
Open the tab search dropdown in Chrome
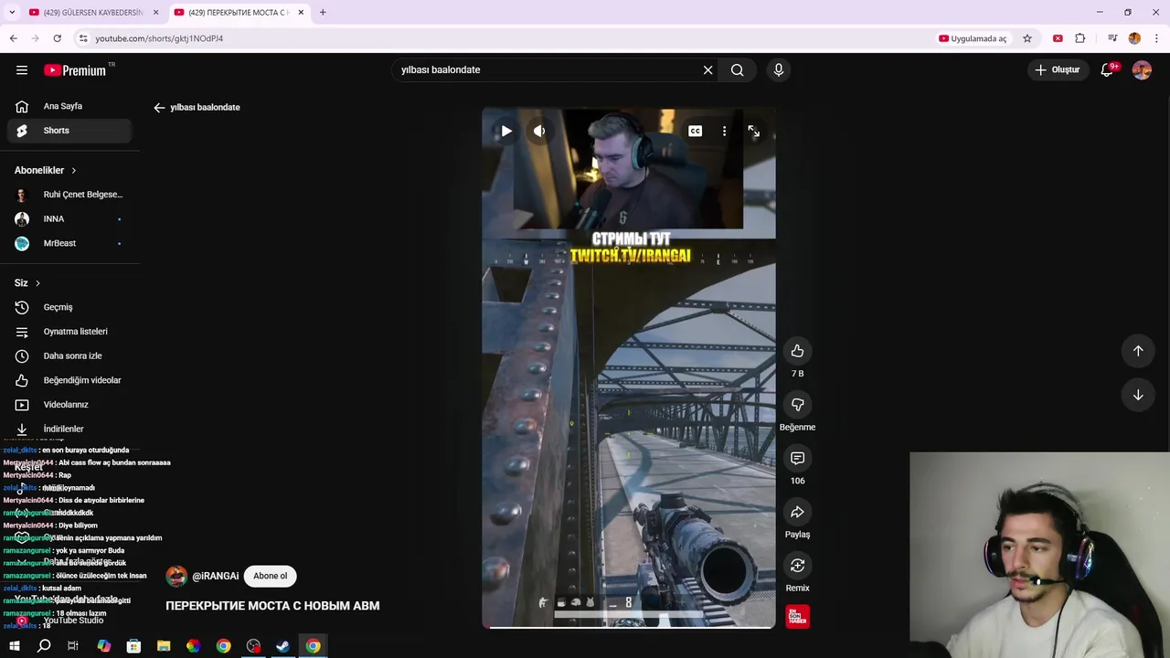11,12
